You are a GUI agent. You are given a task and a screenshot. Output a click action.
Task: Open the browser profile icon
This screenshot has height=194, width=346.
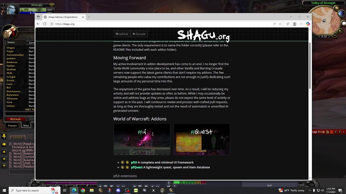pyautogui.click(x=295, y=24)
